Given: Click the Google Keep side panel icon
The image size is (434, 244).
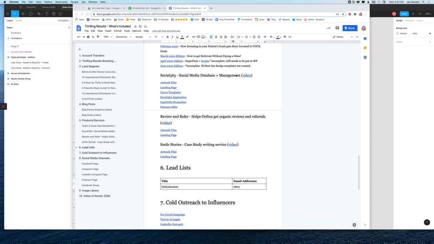Looking at the screenshot, I should click(x=365, y=48).
